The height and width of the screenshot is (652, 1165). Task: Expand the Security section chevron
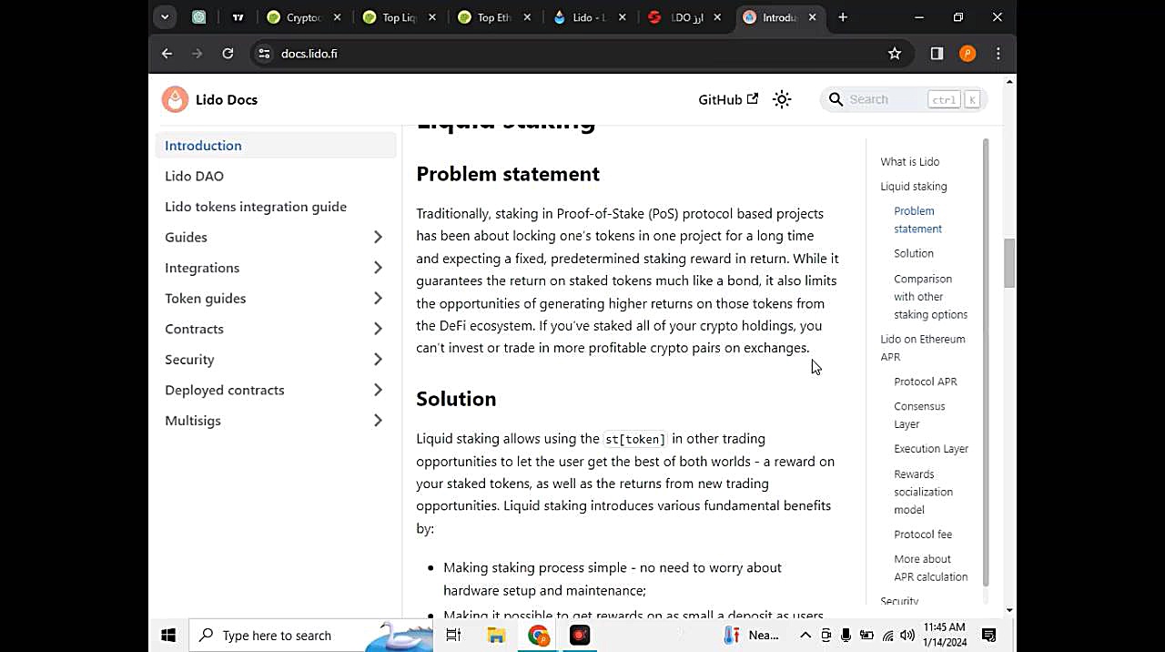click(x=378, y=360)
